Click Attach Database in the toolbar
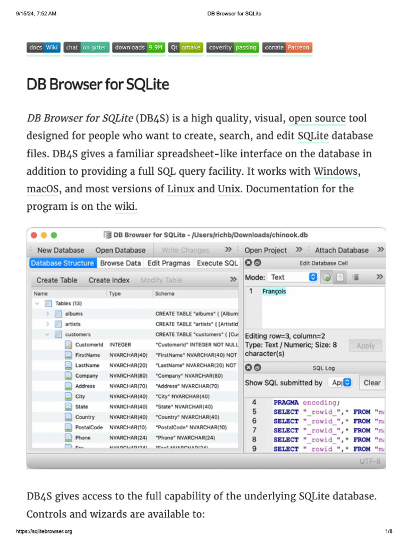408x544 pixels. coord(342,250)
